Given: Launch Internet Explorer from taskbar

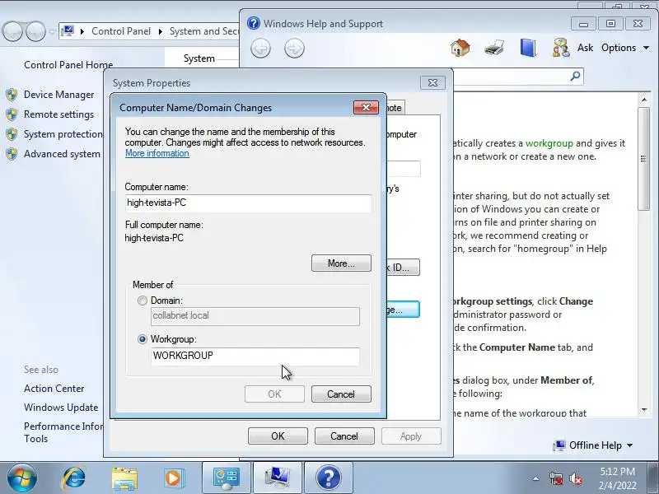Looking at the screenshot, I should point(74,478).
